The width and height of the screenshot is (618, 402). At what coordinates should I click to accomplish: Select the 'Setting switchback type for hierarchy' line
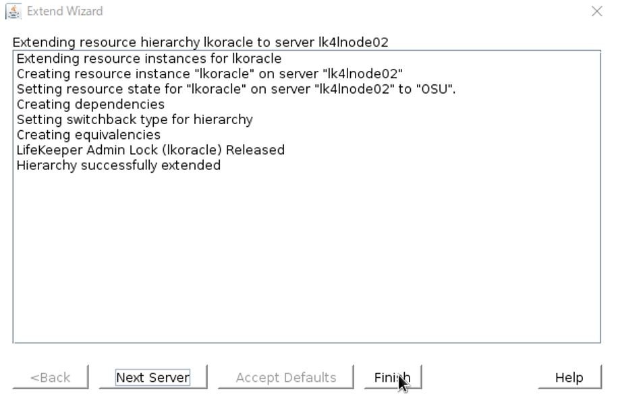click(x=135, y=119)
